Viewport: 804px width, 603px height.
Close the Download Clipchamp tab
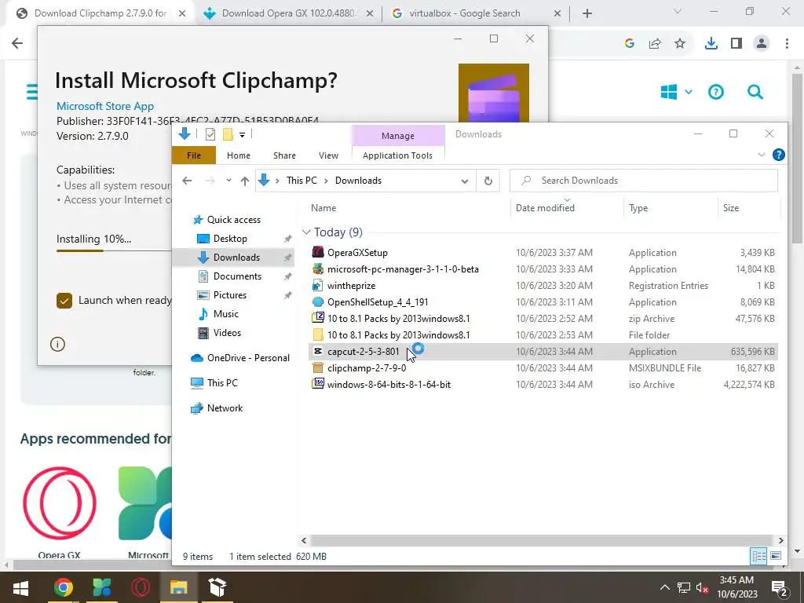point(182,13)
